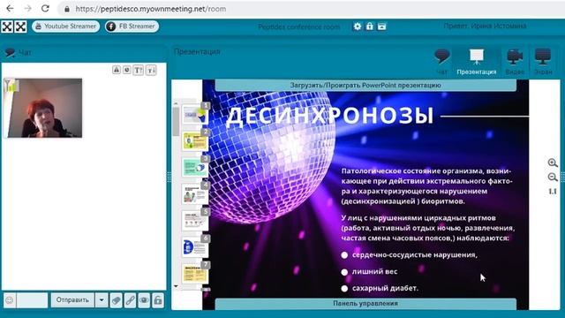This screenshot has width=565, height=318.
Task: Click the browser forward arrow
Action: coord(27,8)
